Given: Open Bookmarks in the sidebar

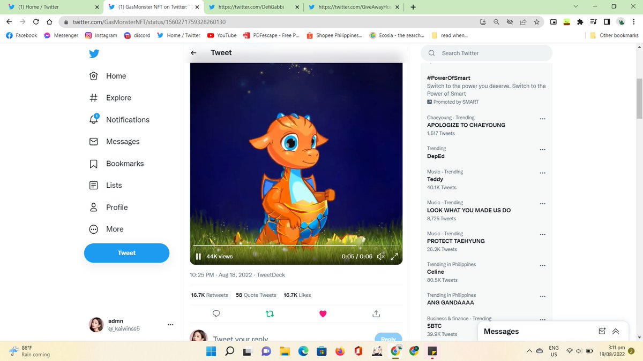Looking at the screenshot, I should (x=116, y=164).
